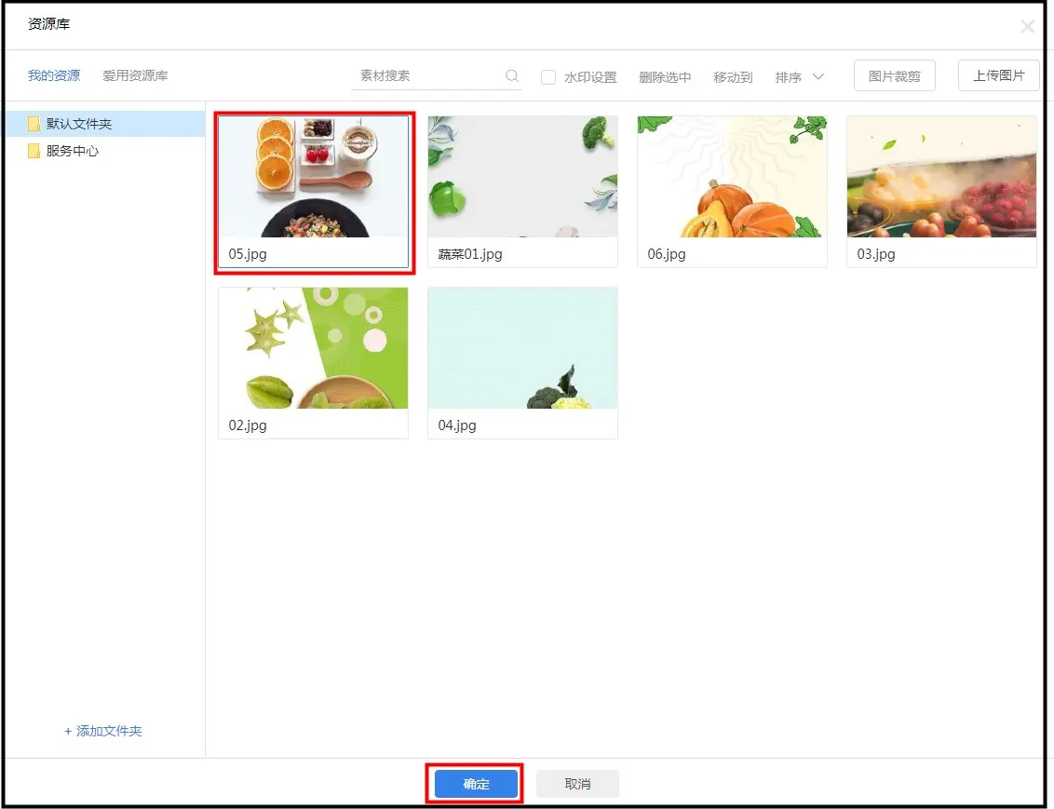The height and width of the screenshot is (809, 1054).
Task: Click the 移动到 option
Action: 733,77
